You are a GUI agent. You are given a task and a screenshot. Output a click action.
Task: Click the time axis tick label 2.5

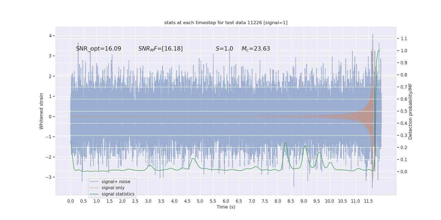[135, 201]
